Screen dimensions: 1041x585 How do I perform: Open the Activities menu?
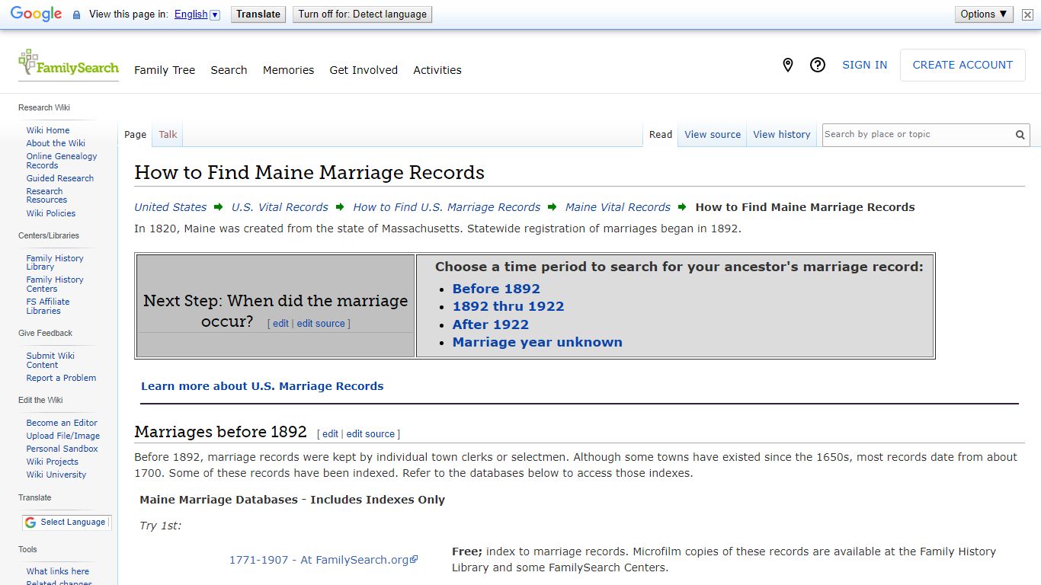pyautogui.click(x=437, y=70)
